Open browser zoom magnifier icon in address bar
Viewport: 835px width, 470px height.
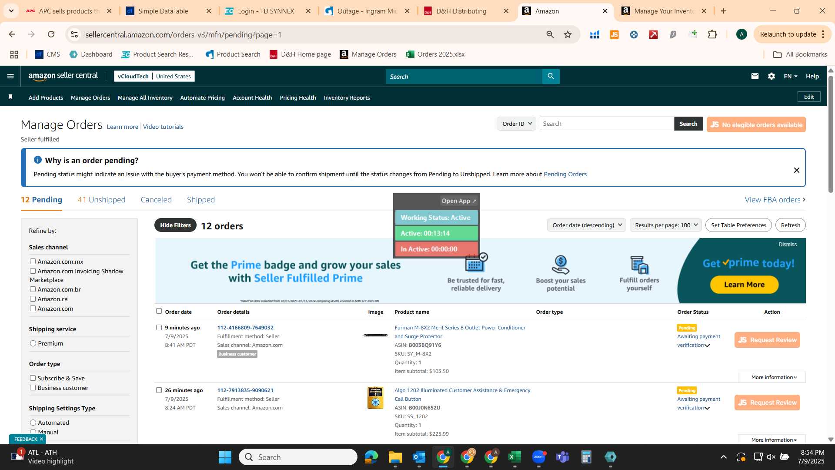point(550,34)
